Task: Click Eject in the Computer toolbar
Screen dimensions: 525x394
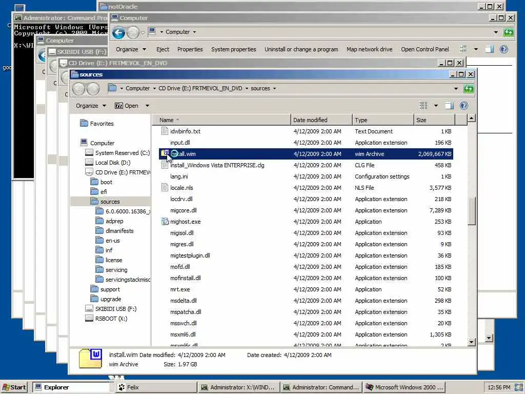Action: point(163,49)
